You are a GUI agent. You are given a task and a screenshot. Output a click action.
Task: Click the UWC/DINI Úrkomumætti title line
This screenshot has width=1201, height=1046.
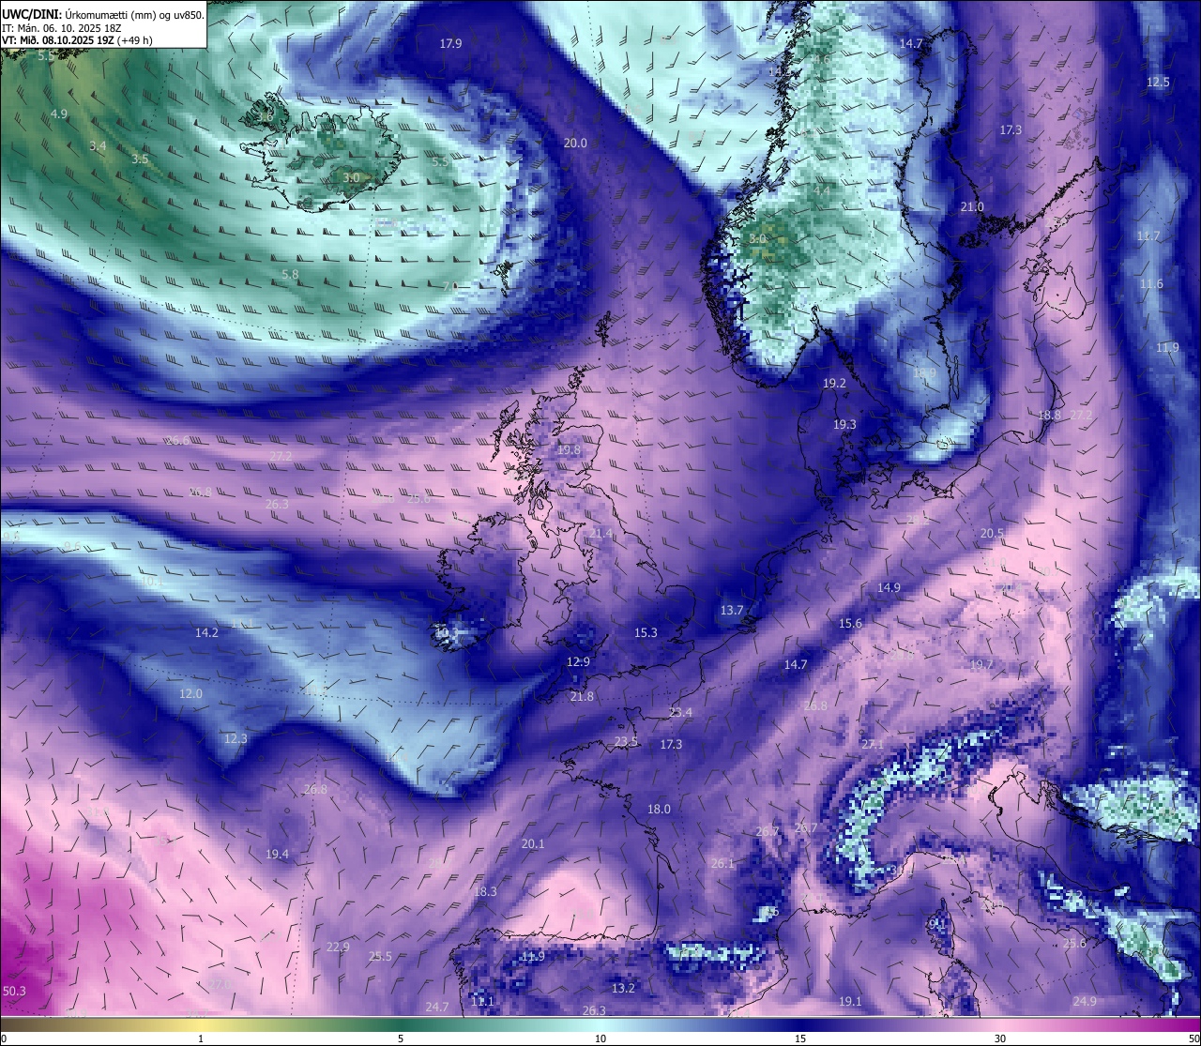pyautogui.click(x=103, y=15)
